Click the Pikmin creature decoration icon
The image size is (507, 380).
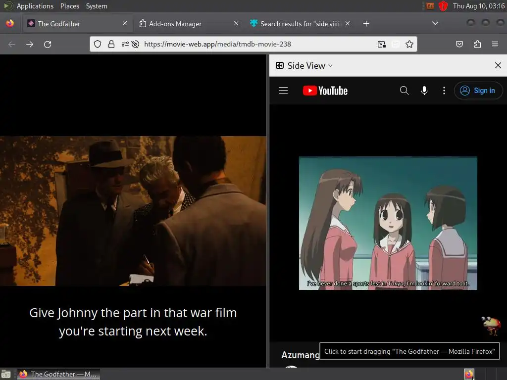click(x=491, y=326)
